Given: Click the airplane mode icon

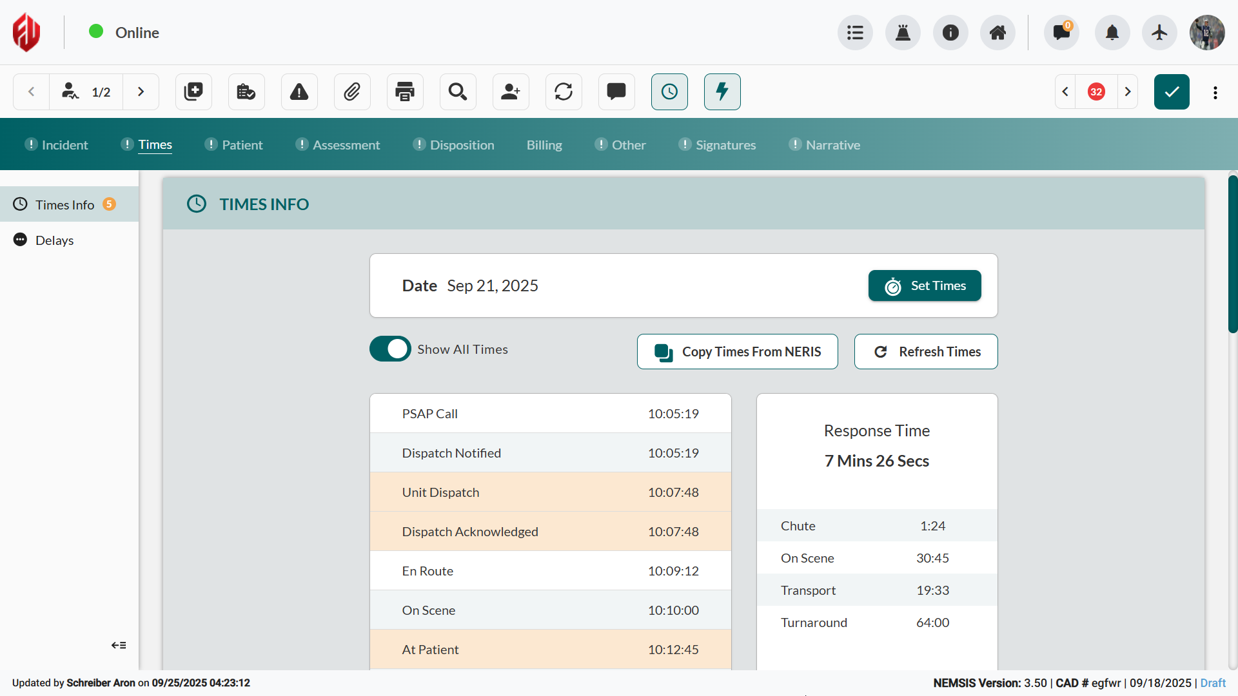Looking at the screenshot, I should coord(1158,32).
